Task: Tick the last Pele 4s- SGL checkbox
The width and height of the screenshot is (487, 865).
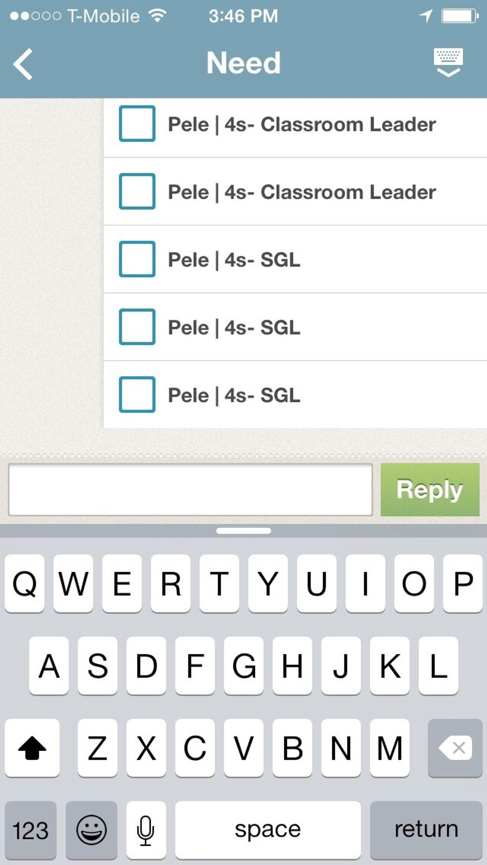Action: click(x=137, y=395)
